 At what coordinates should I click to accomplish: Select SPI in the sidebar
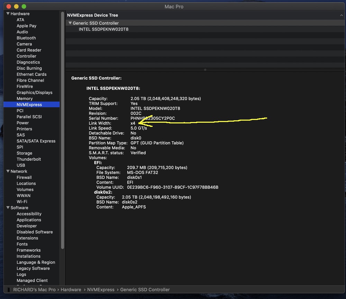click(20, 147)
